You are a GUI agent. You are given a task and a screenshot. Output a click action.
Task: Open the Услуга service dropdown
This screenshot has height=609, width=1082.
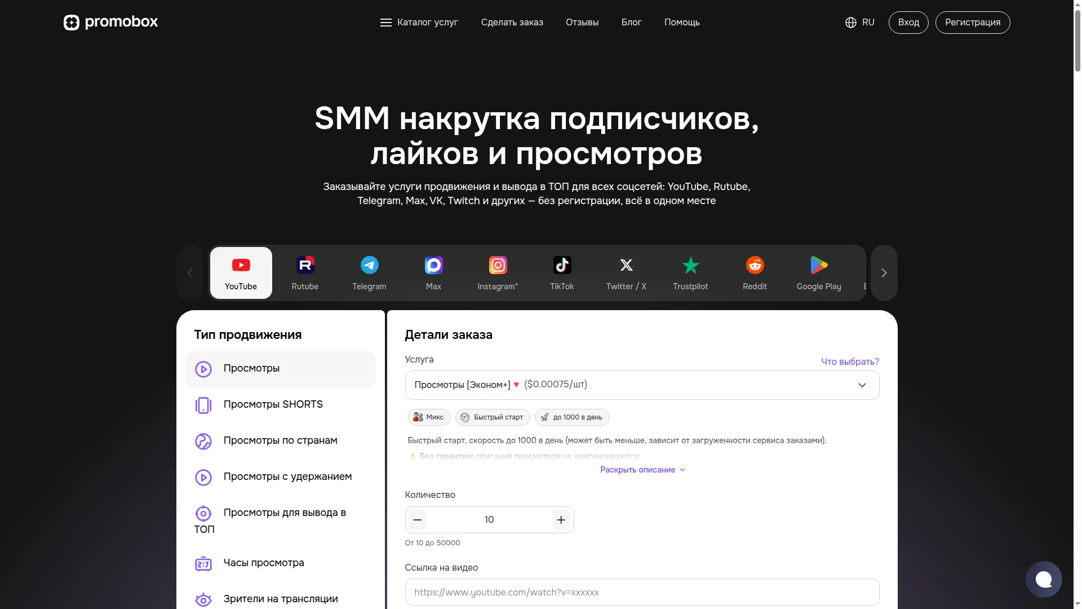pyautogui.click(x=642, y=385)
